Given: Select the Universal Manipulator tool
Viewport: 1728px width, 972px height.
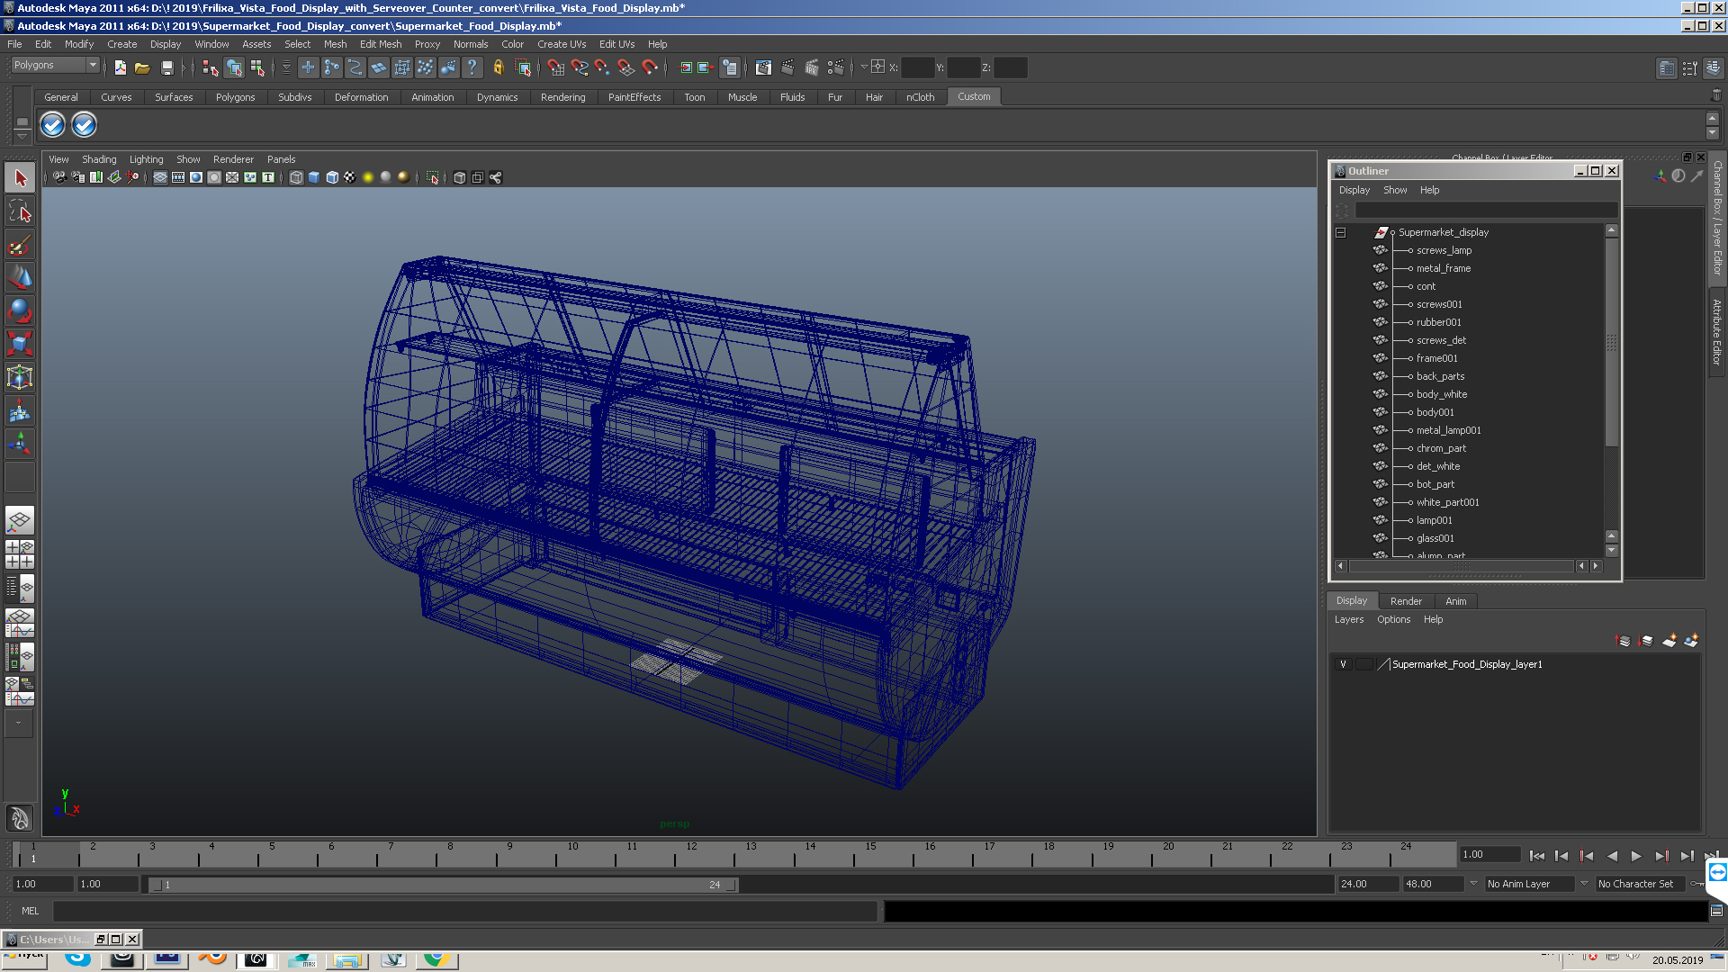Looking at the screenshot, I should (x=20, y=377).
